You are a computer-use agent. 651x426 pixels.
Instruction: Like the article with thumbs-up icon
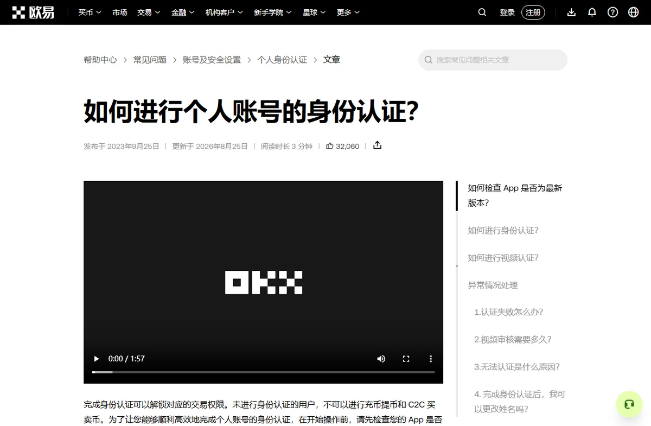coord(329,146)
